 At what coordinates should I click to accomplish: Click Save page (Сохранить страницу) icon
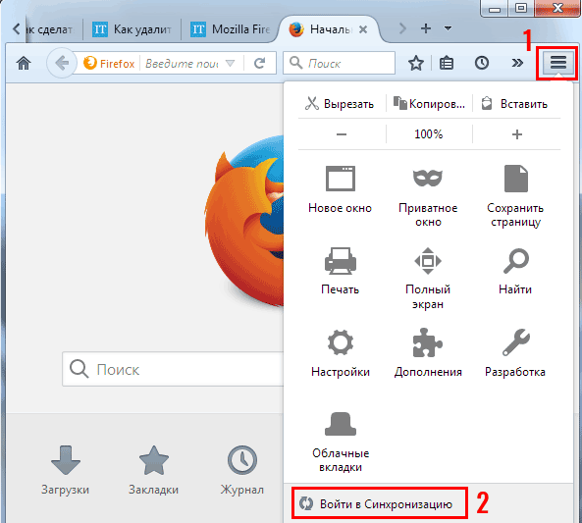(515, 179)
